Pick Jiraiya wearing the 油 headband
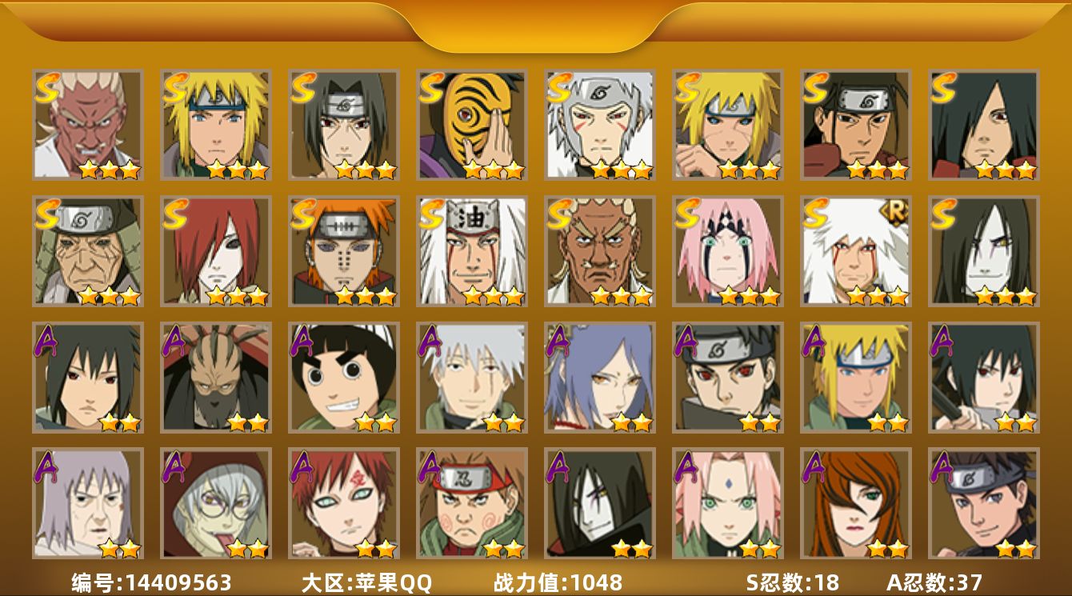The width and height of the screenshot is (1072, 596). [x=472, y=251]
